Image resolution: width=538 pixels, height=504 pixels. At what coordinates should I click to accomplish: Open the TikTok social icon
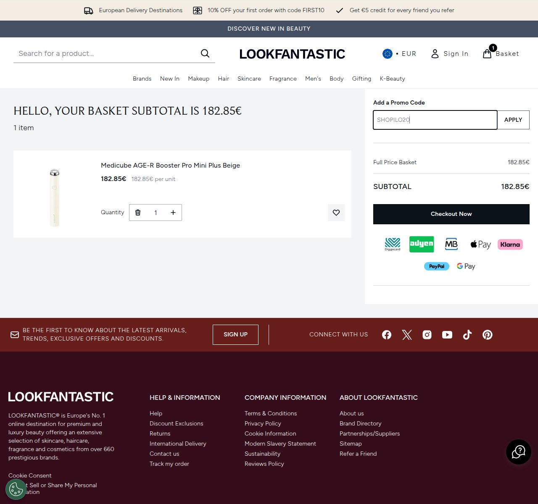click(x=467, y=335)
